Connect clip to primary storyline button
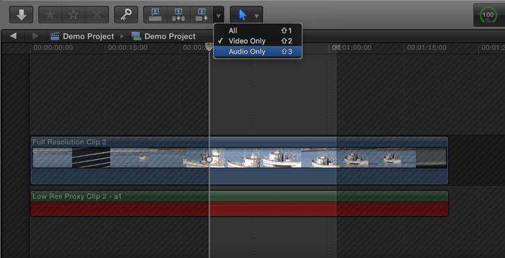The width and height of the screenshot is (505, 258). pos(155,15)
